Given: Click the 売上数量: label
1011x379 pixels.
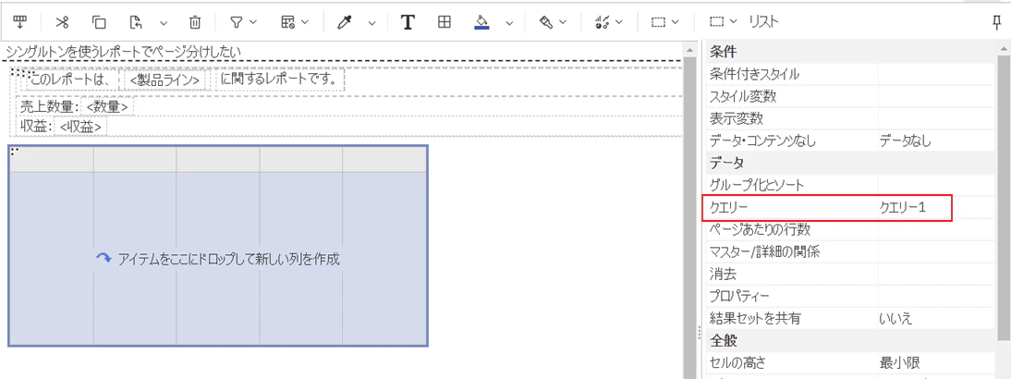Looking at the screenshot, I should click(x=50, y=107).
